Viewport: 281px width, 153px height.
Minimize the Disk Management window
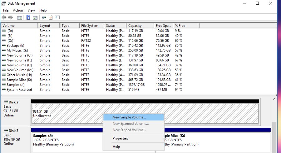click(x=244, y=3)
